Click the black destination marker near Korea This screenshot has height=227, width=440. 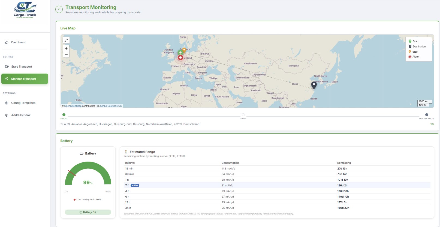coord(314,85)
